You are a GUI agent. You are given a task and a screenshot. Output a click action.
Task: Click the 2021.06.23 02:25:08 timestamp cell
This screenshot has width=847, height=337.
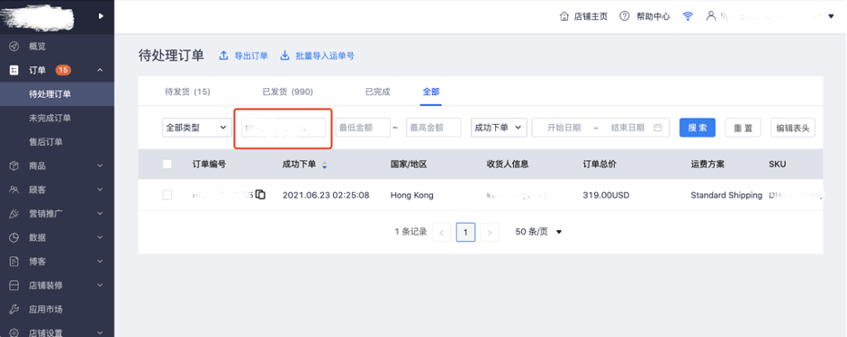[326, 195]
